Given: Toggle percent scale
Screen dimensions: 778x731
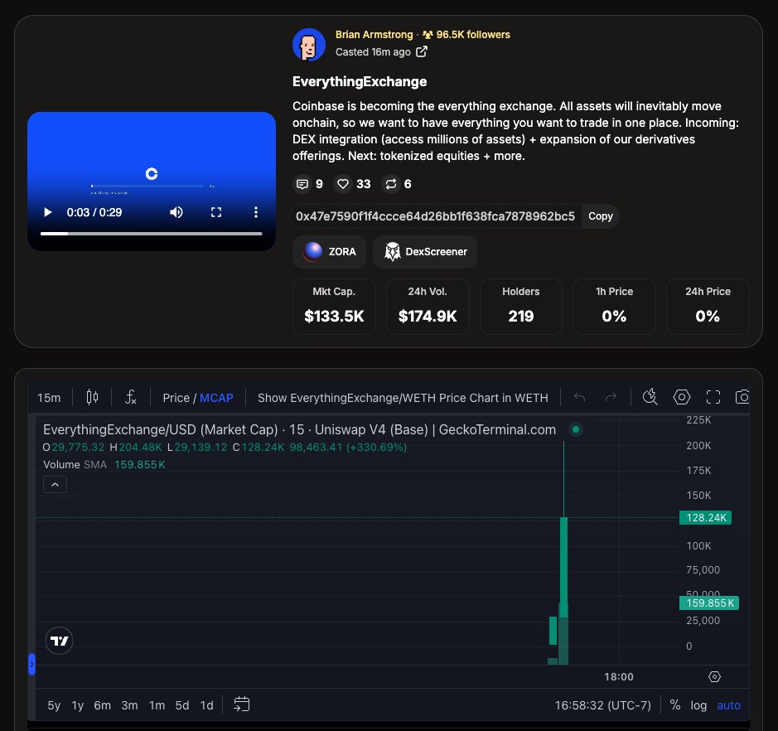Looking at the screenshot, I should tap(674, 705).
